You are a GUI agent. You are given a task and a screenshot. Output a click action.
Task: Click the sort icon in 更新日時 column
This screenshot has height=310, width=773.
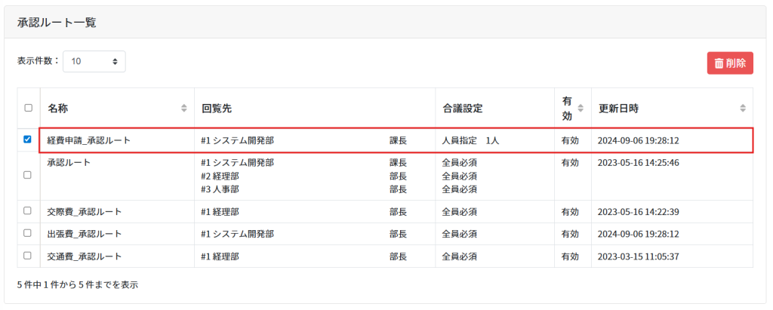(x=743, y=109)
